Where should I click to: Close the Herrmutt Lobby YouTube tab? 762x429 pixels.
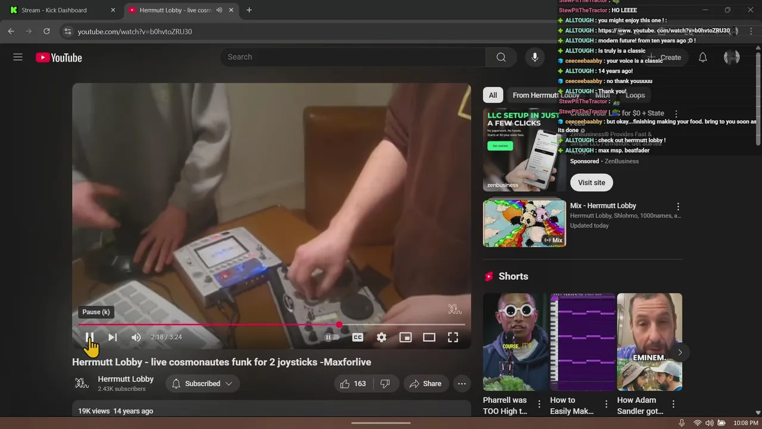tap(232, 10)
